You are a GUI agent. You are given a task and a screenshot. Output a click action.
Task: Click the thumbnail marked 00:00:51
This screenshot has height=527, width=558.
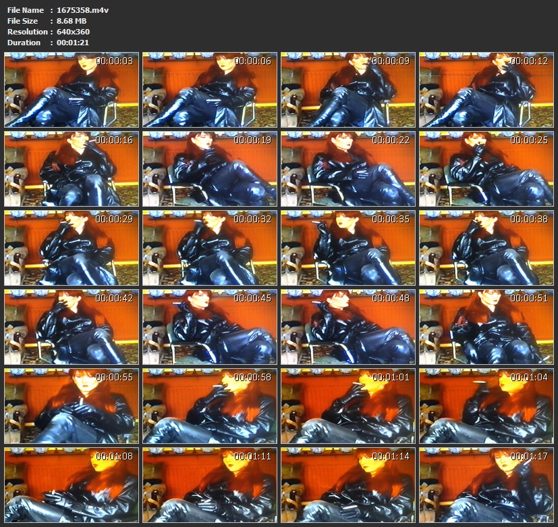[486, 327]
